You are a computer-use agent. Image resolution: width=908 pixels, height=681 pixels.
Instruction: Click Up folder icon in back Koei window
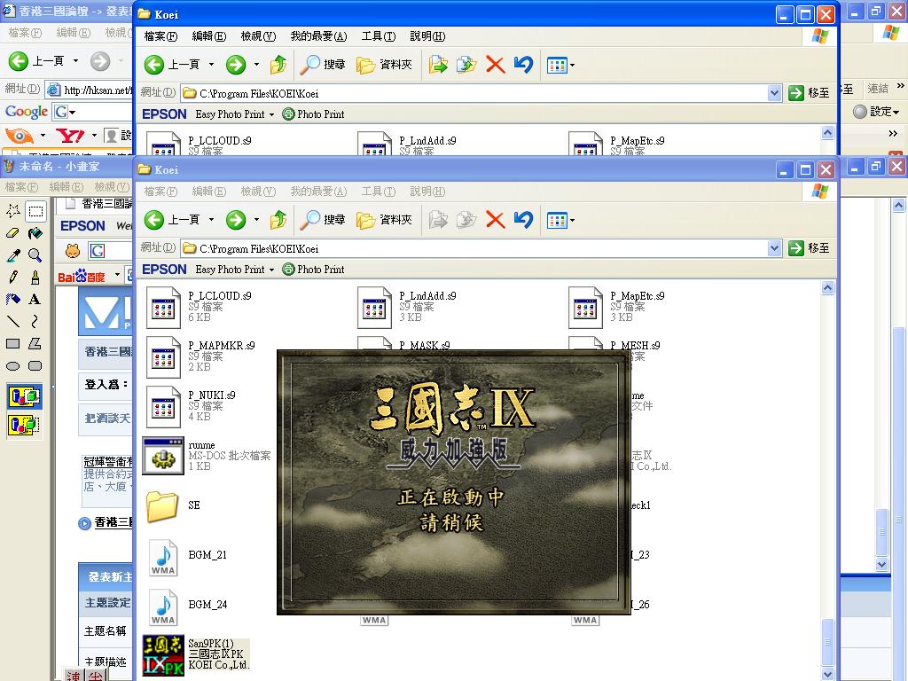(278, 65)
